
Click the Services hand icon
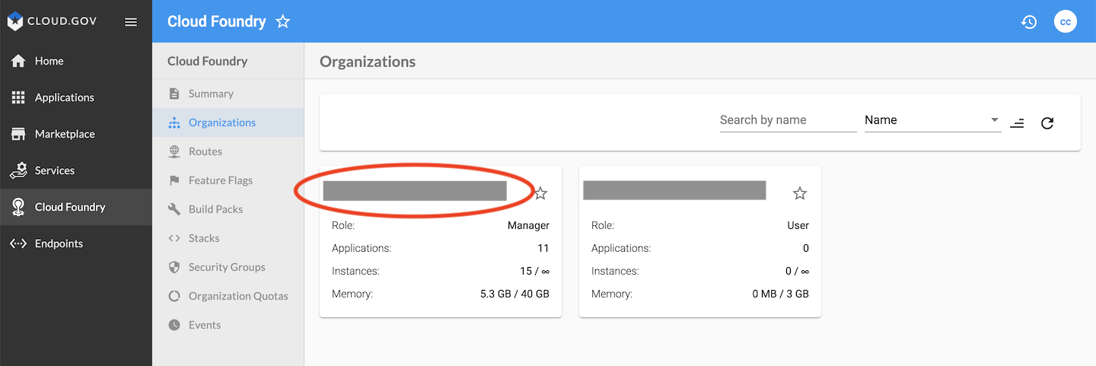pos(18,170)
